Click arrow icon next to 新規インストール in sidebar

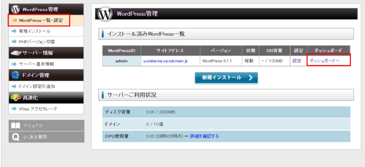tap(14, 31)
